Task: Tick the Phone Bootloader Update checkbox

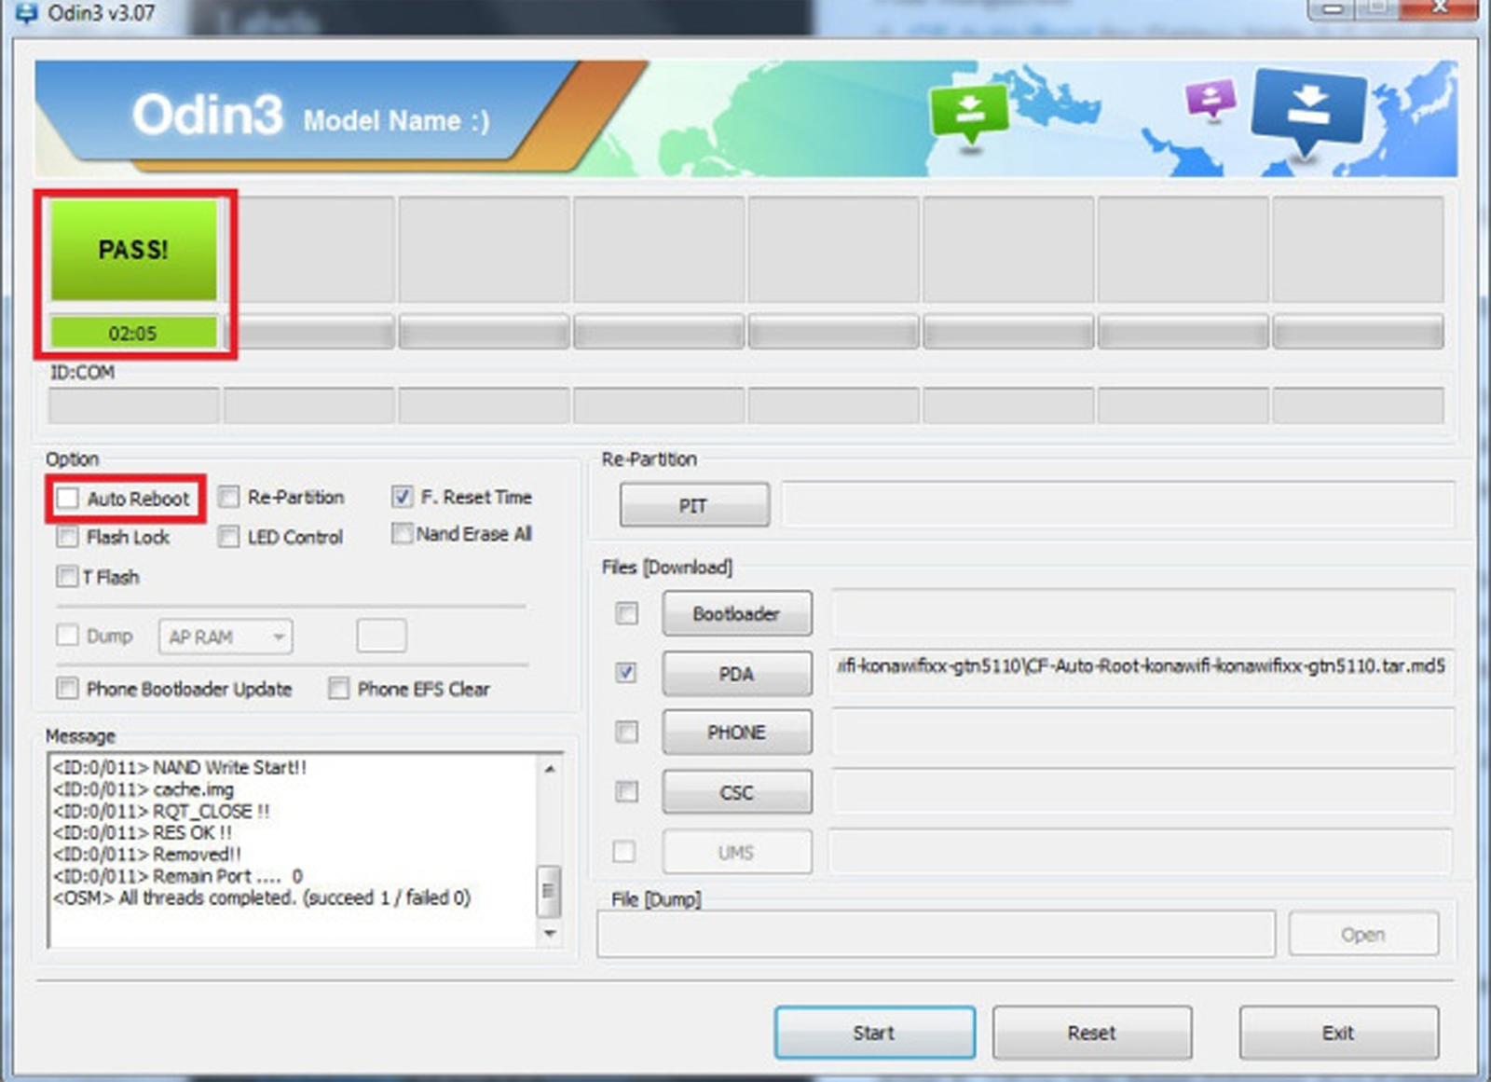Action: 67,689
